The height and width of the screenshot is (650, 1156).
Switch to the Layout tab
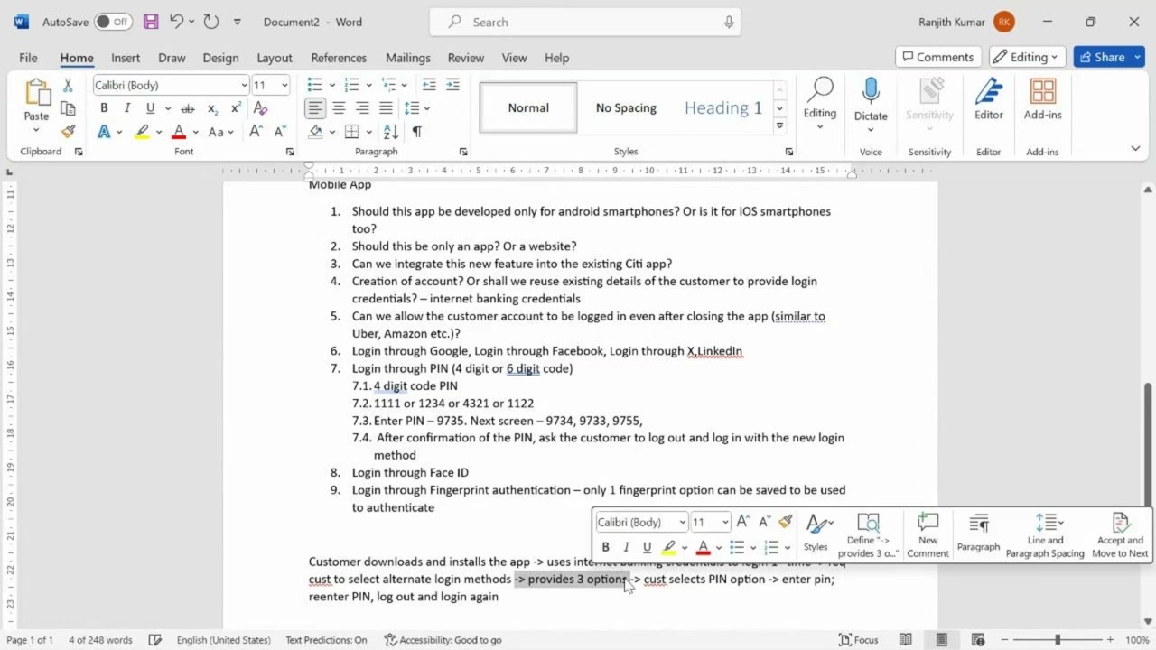click(x=274, y=58)
